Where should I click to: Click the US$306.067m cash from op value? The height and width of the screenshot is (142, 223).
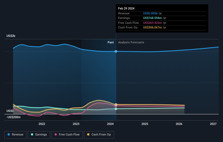[x=152, y=28]
